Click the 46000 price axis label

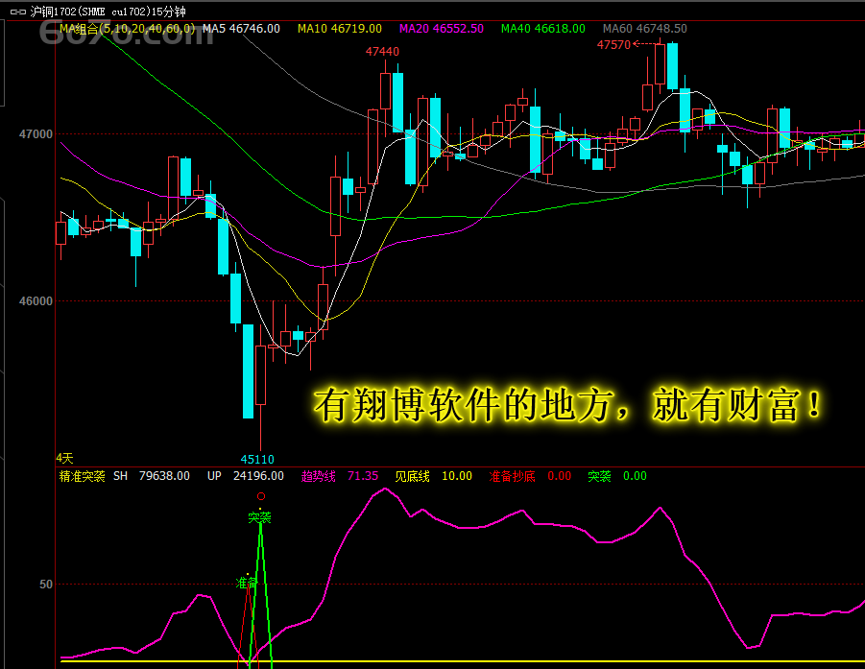(x=36, y=301)
